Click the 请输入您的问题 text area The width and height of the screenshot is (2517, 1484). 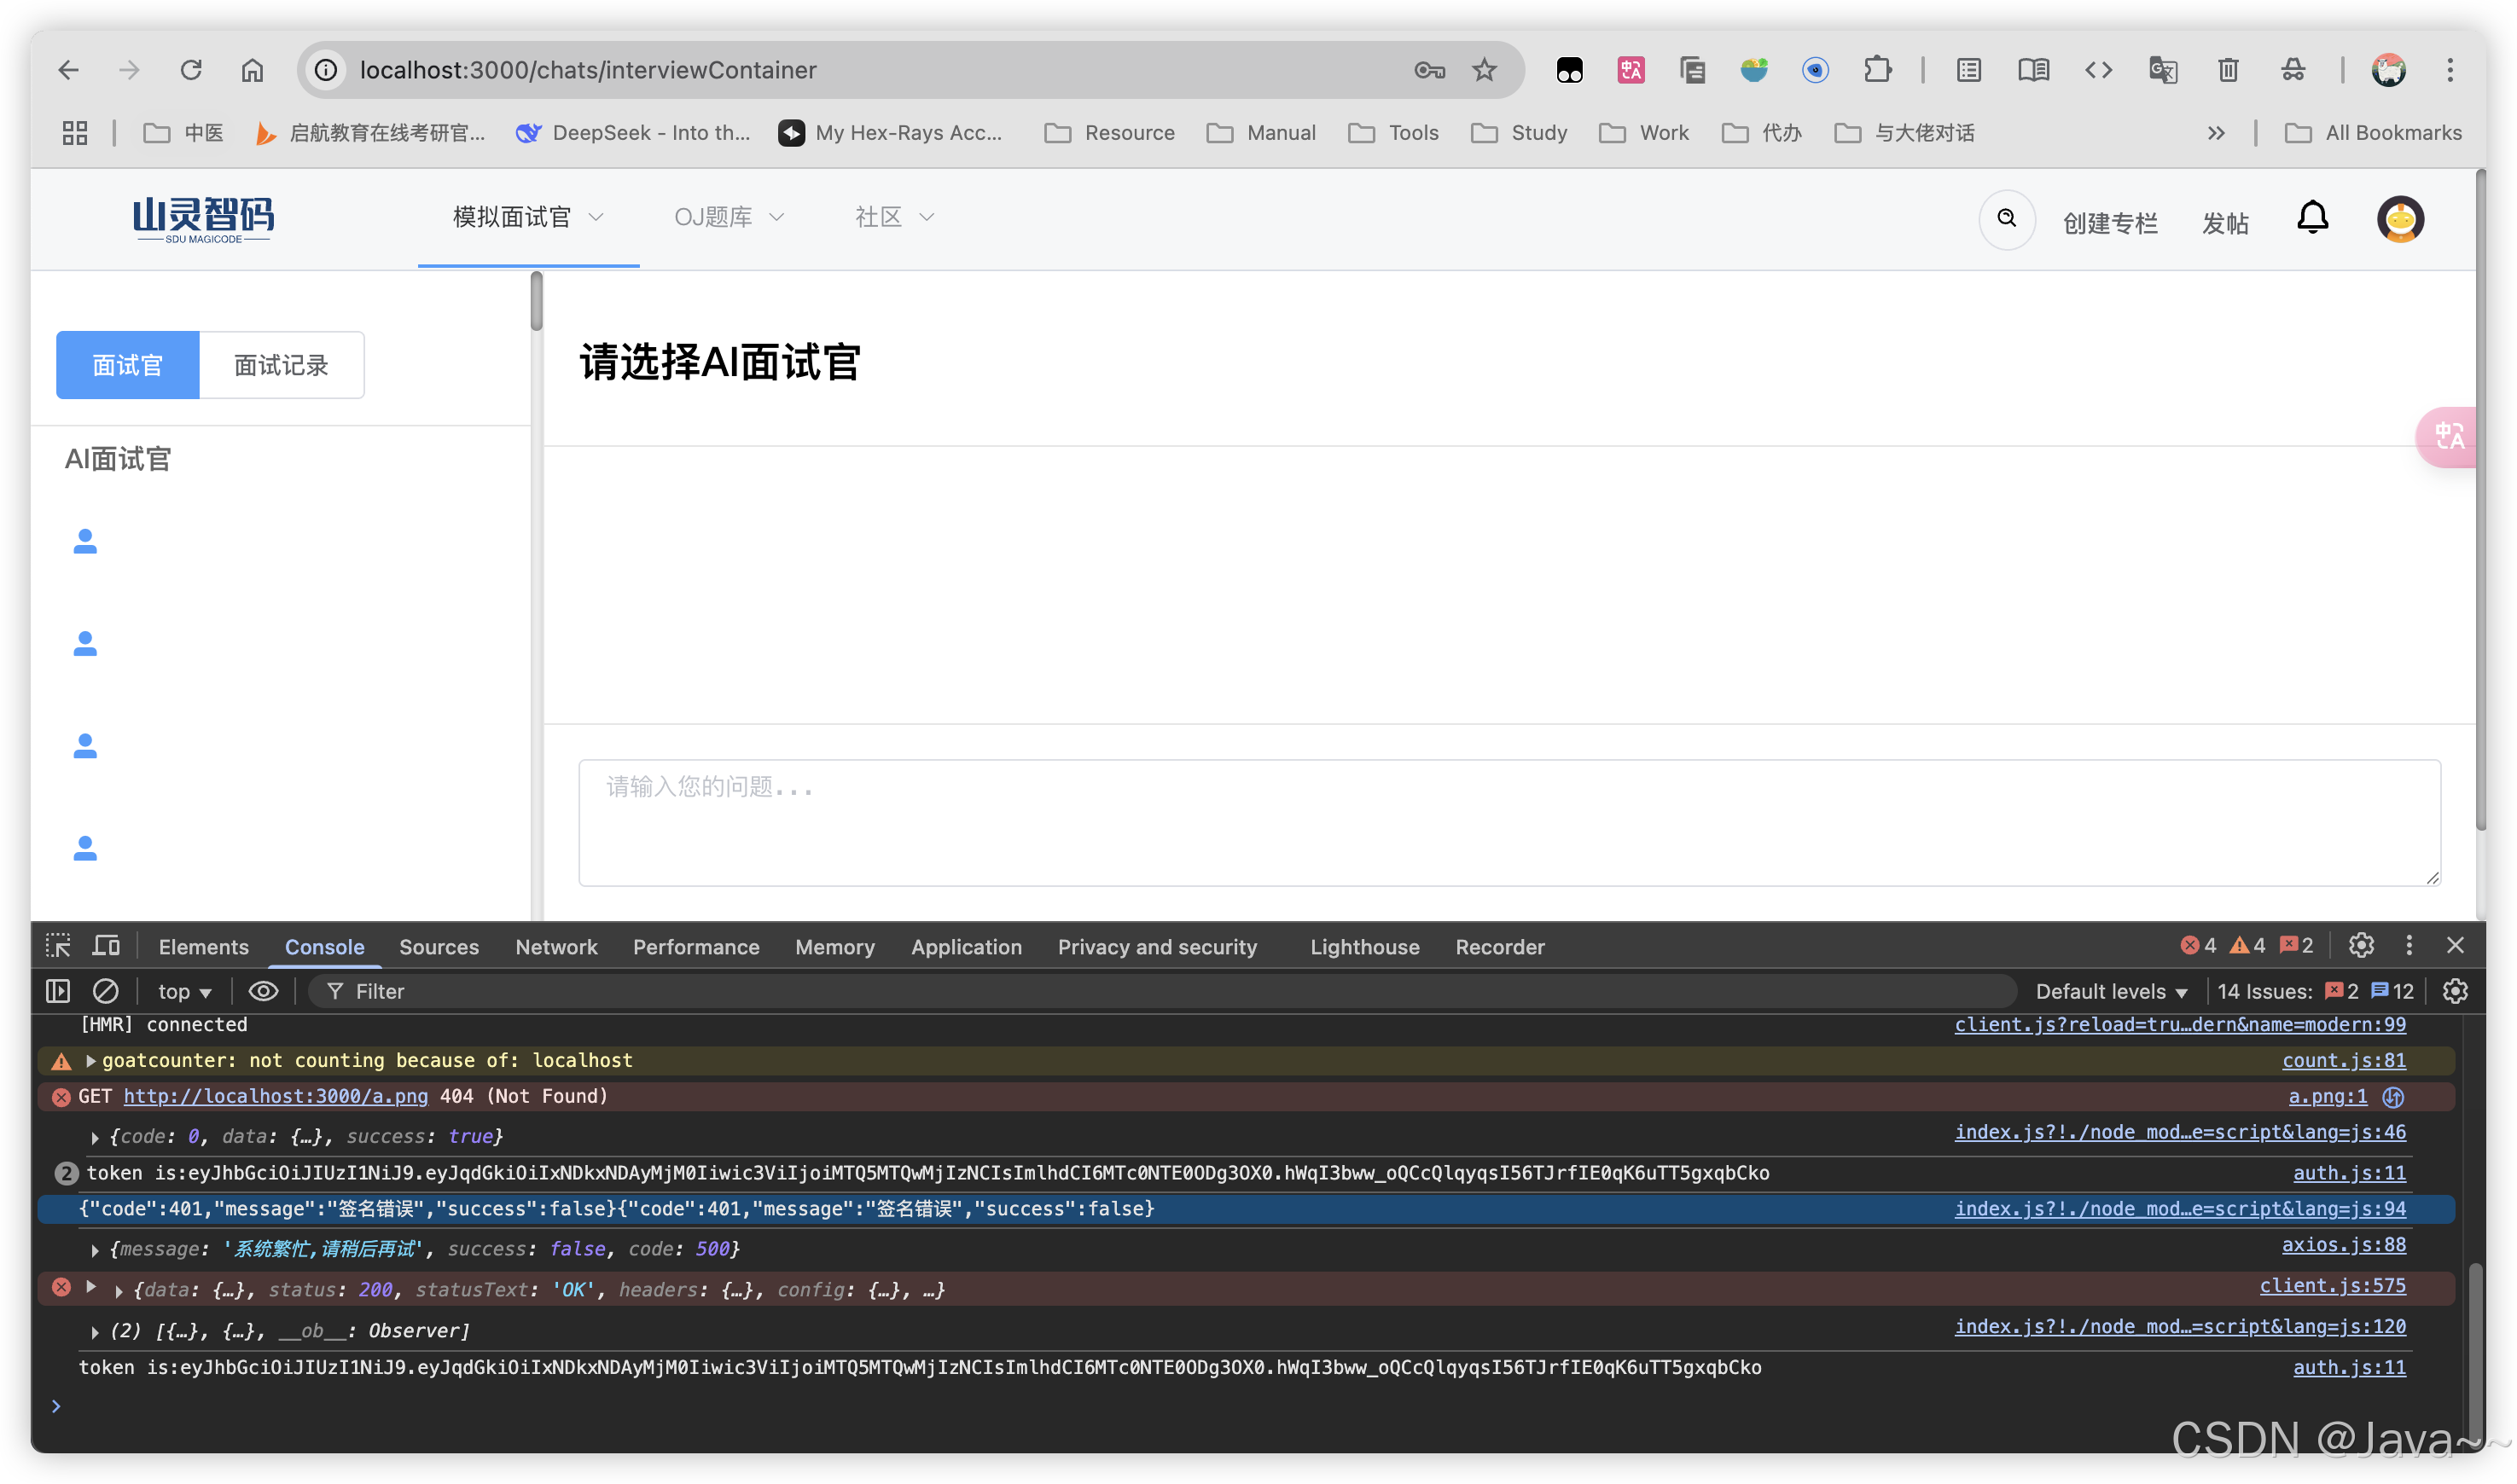click(x=1508, y=822)
